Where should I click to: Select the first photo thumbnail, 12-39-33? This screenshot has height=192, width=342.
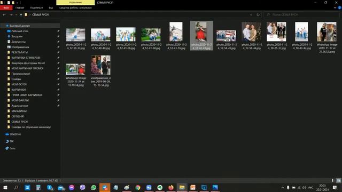point(75,35)
